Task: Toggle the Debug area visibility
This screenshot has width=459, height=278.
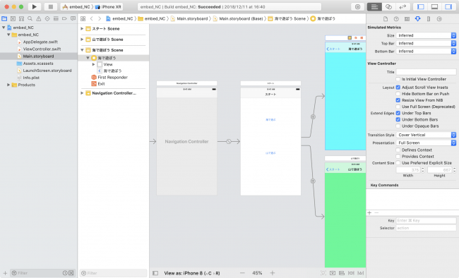Action: [435, 7]
